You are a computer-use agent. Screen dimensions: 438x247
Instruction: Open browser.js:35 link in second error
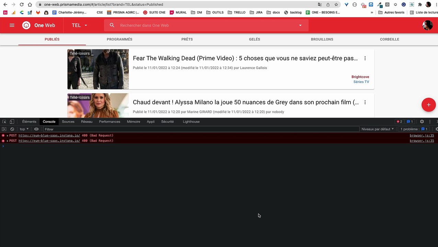[x=422, y=141]
